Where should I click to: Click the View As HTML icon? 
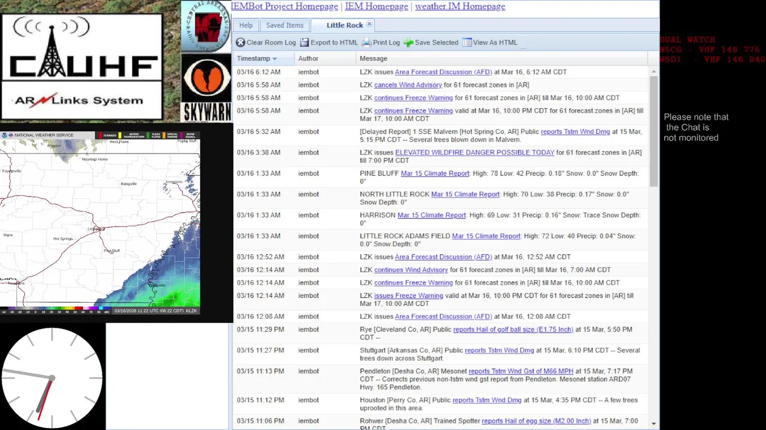click(467, 42)
